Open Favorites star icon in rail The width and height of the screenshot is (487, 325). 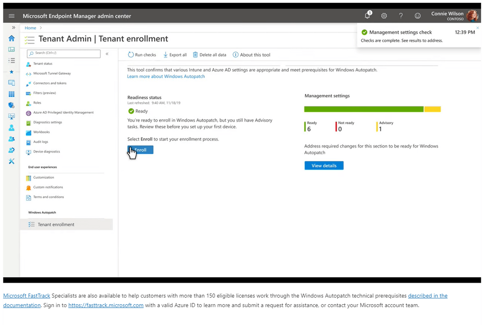pos(12,71)
